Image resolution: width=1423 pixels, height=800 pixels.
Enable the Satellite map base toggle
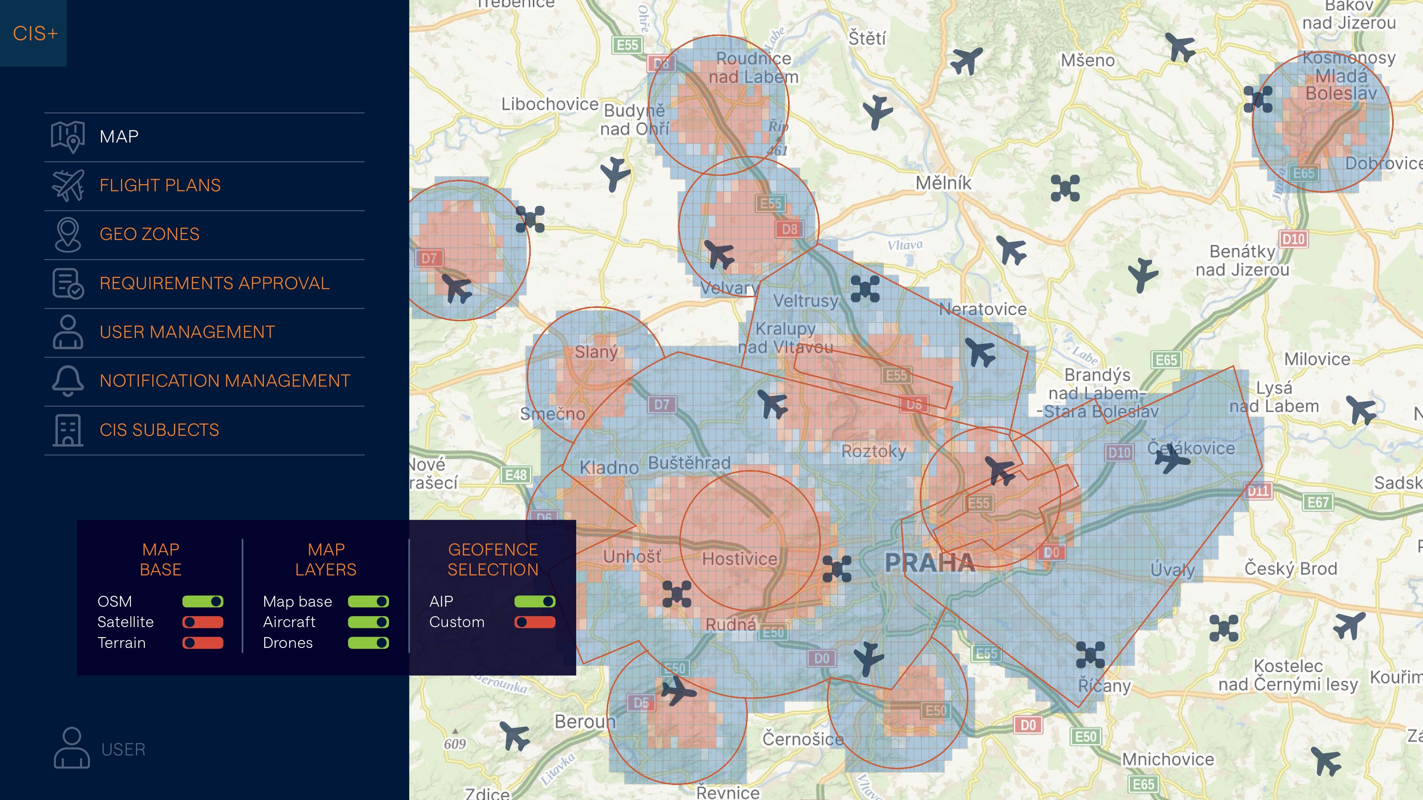(203, 622)
